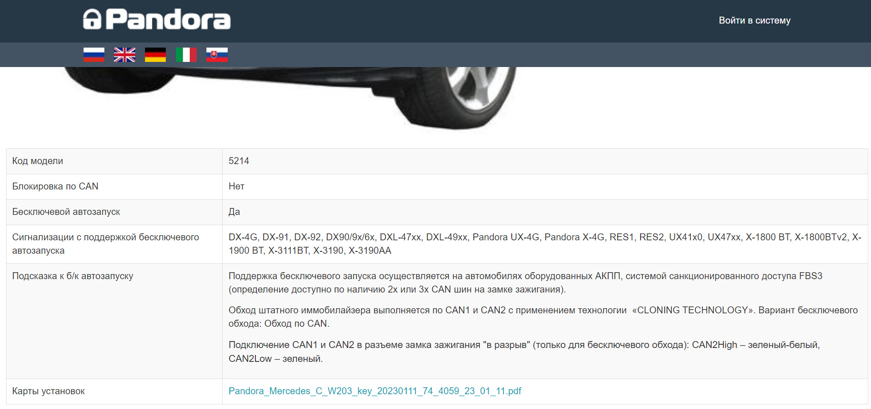Click the Войти в систему login link
871x409 pixels.
coord(755,20)
